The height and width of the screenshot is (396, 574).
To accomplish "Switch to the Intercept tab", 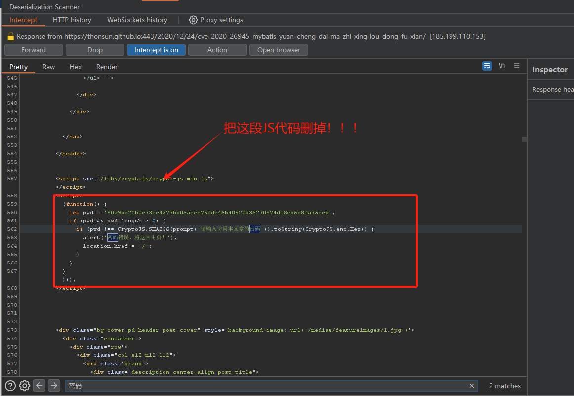I will pyautogui.click(x=23, y=20).
